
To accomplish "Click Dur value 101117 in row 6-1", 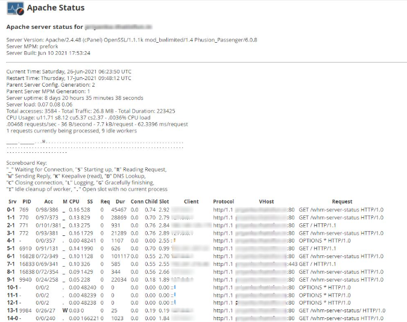I will (x=121, y=256).
